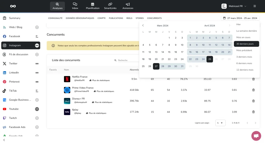Image resolution: width=265 pixels, height=144 pixels.
Task: Open the Analyses section in top navigation
Action: (x=57, y=6)
